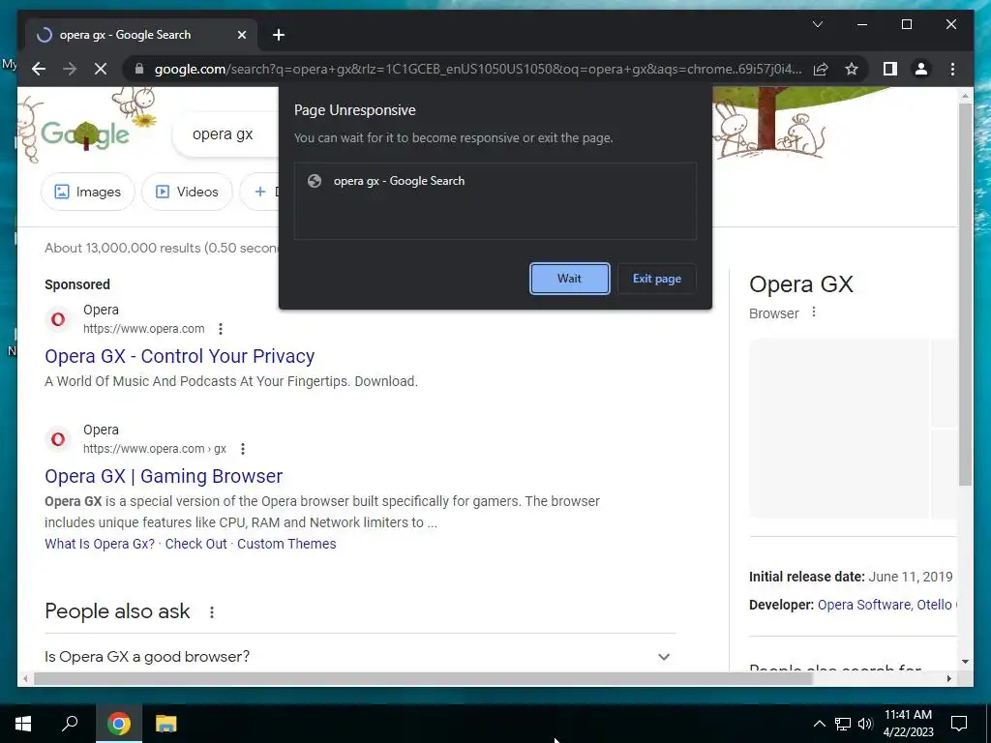Share this page via the share icon
The image size is (991, 743).
(x=821, y=69)
